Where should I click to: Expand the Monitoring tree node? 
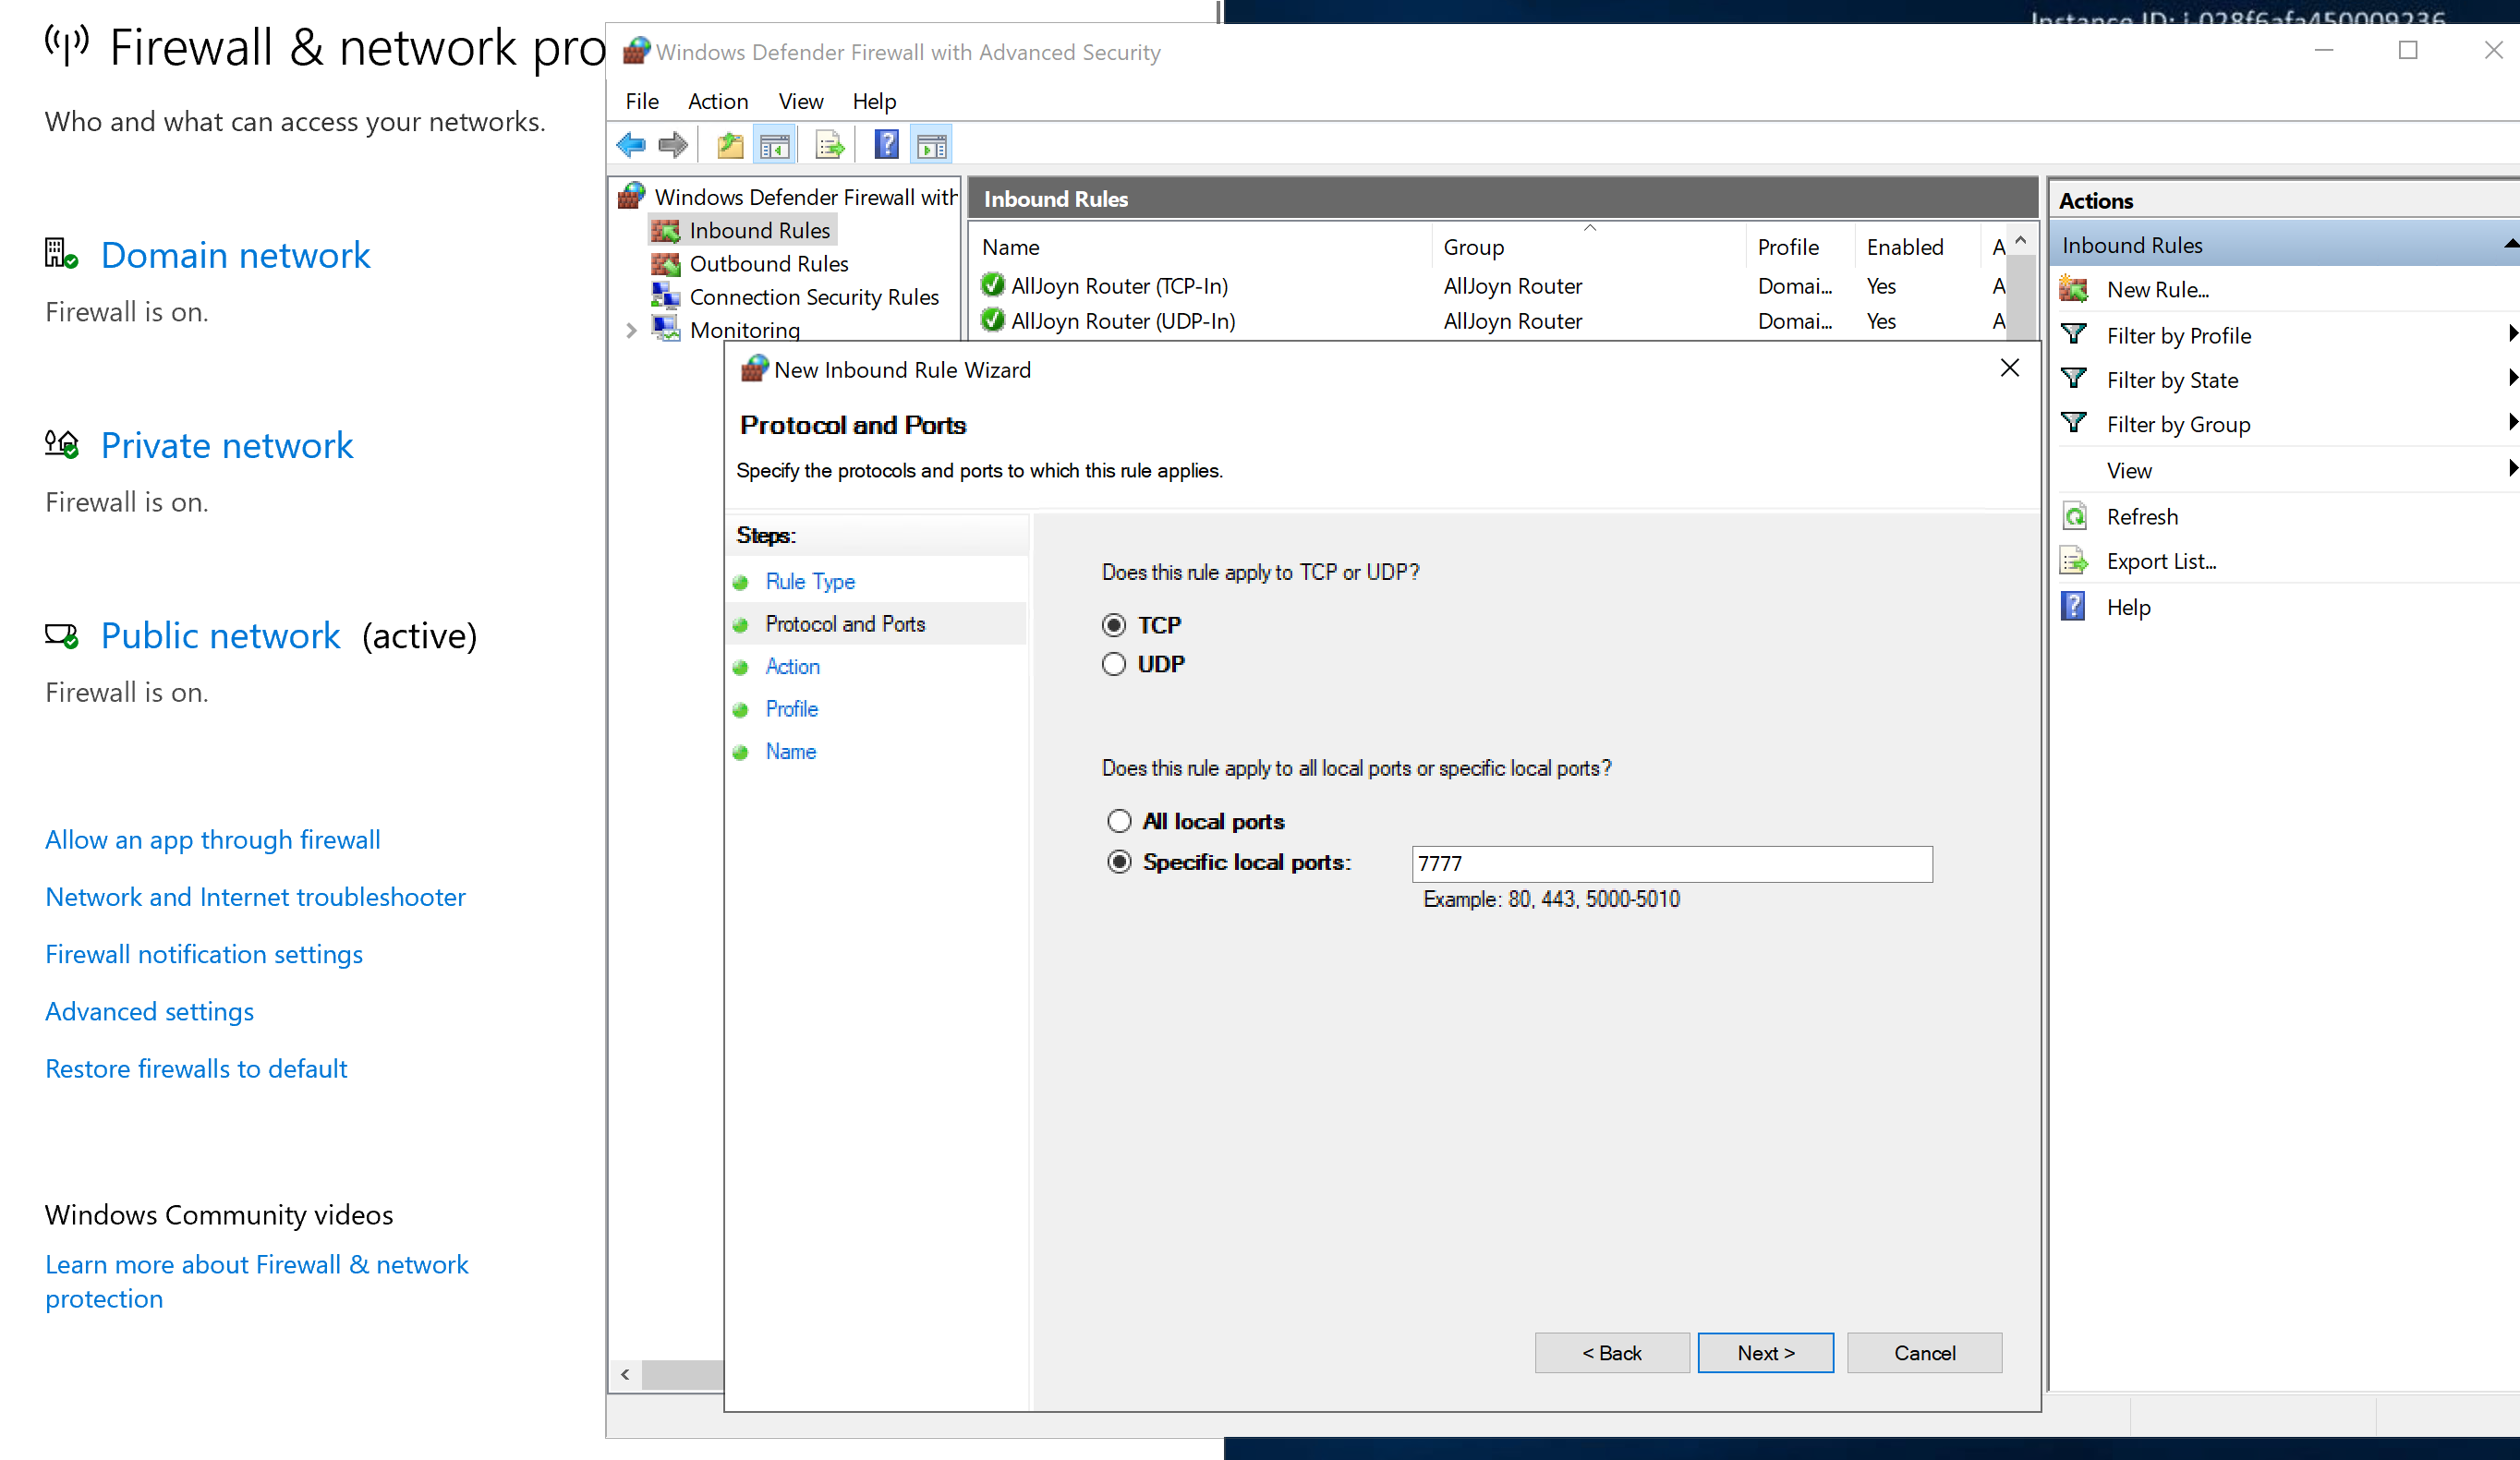(631, 330)
